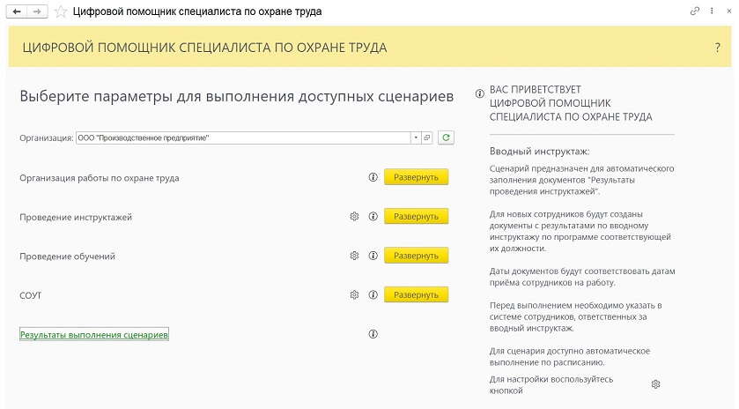Viewport: 739px width, 409px height.
Task: Click the window title next to the star
Action: click(x=197, y=11)
